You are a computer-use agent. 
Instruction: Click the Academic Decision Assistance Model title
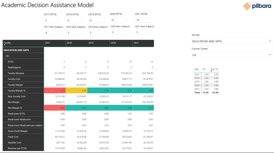[47, 5]
